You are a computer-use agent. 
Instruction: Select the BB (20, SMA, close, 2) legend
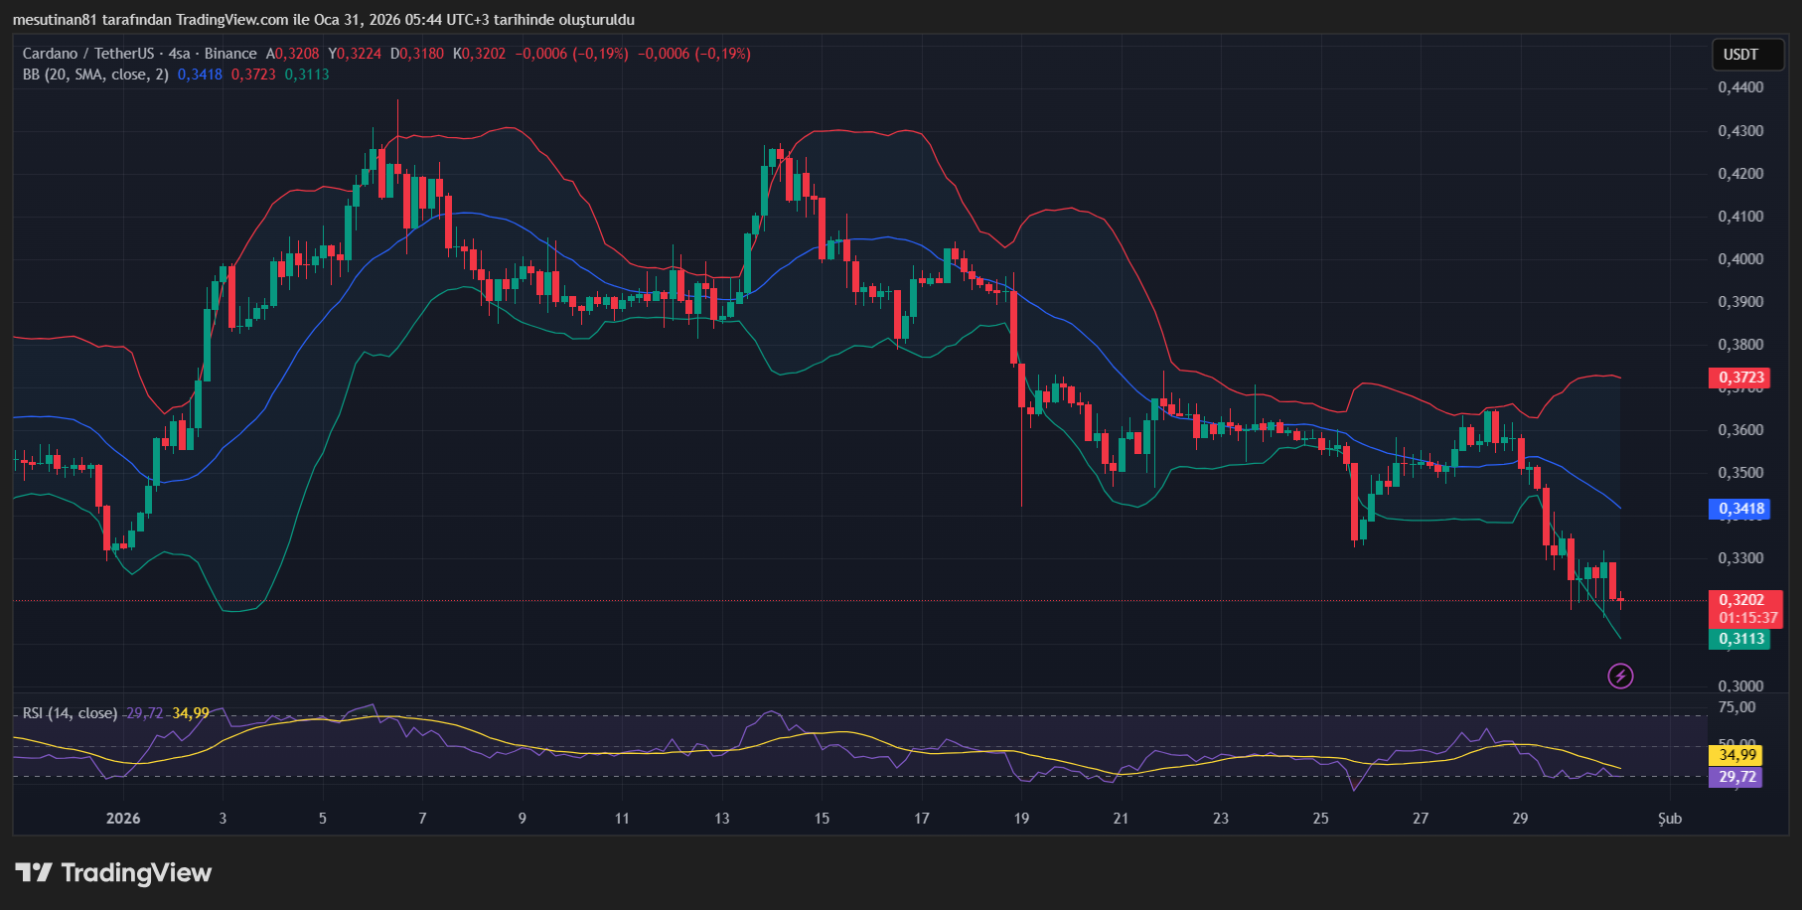pyautogui.click(x=95, y=75)
